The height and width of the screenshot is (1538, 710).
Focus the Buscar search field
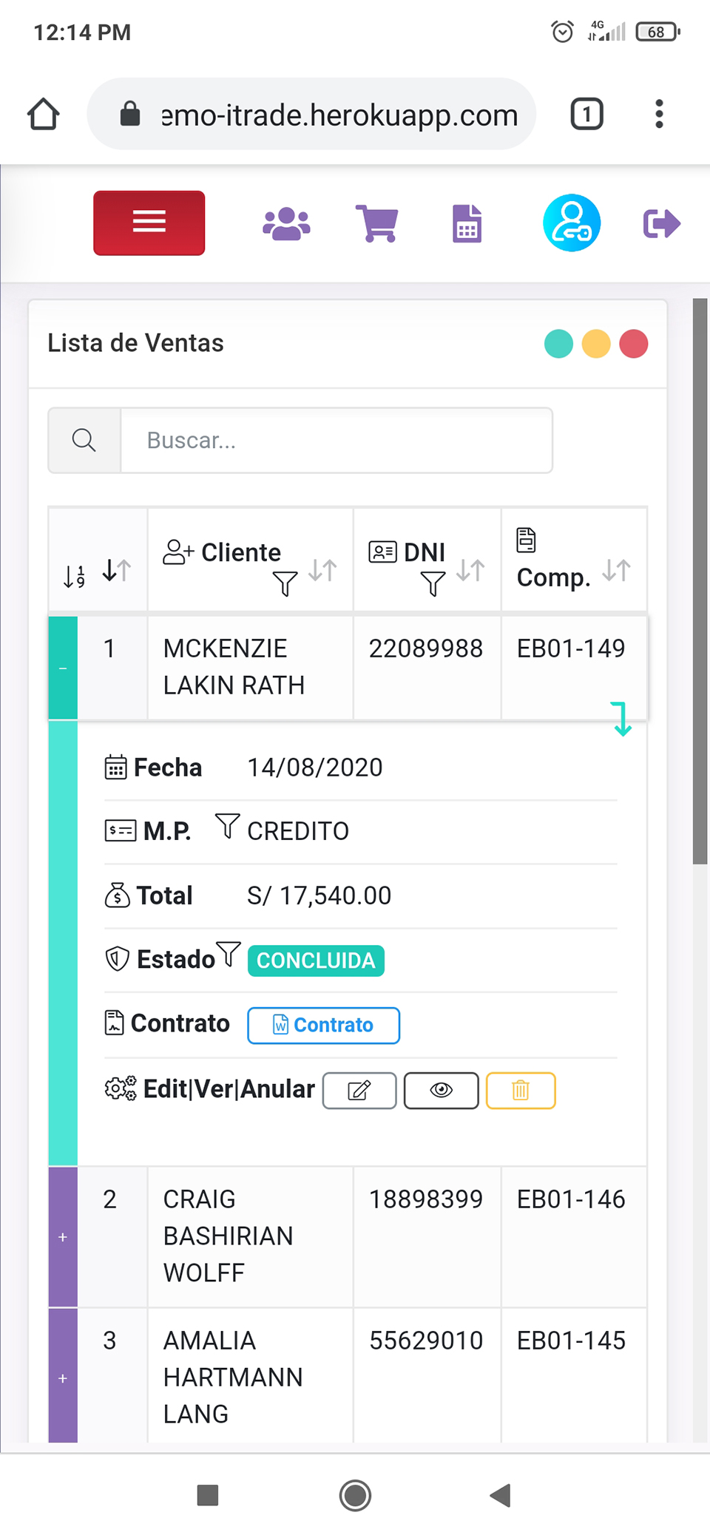pos(337,441)
